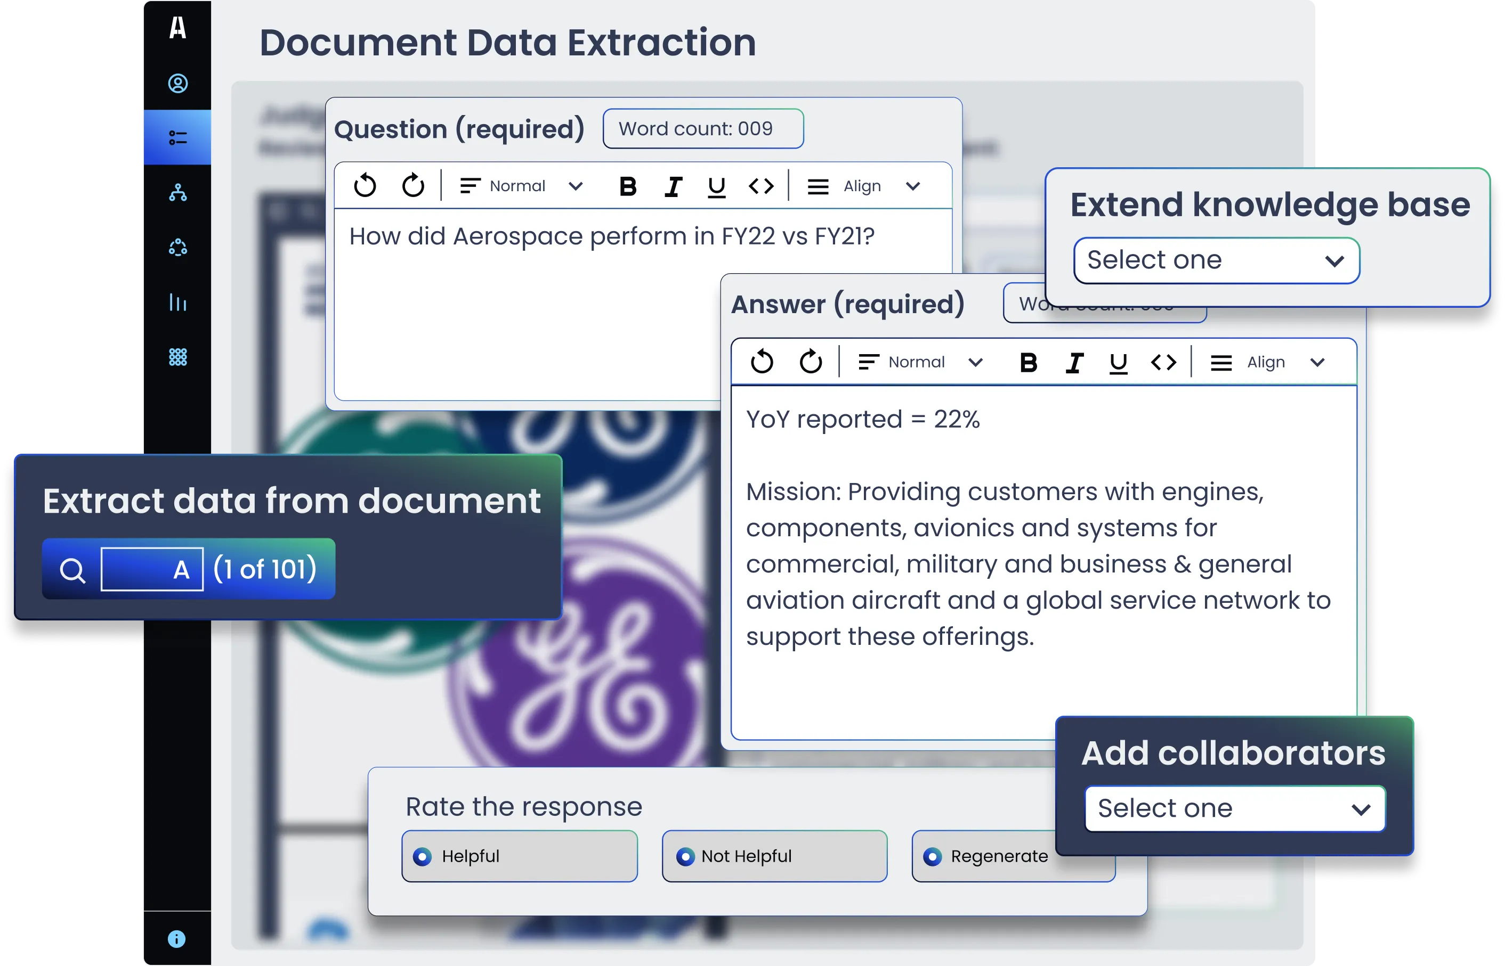Click the undo arrow in the Answer toolbar

pyautogui.click(x=763, y=362)
